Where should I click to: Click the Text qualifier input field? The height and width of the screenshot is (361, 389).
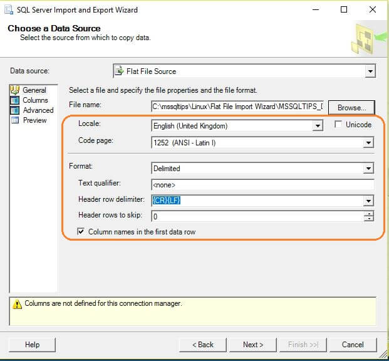[x=262, y=185]
